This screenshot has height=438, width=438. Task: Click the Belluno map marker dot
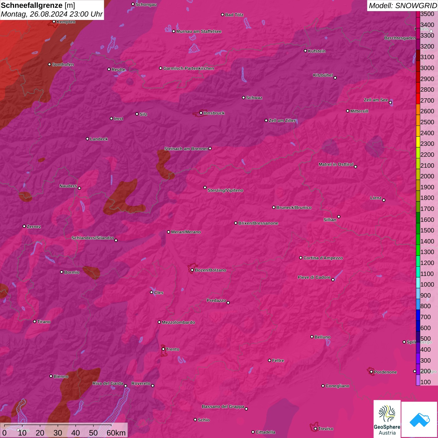click(312, 337)
